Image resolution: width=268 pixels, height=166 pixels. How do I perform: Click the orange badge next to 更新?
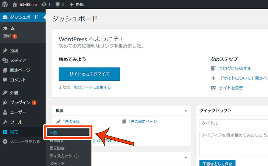[15, 36]
